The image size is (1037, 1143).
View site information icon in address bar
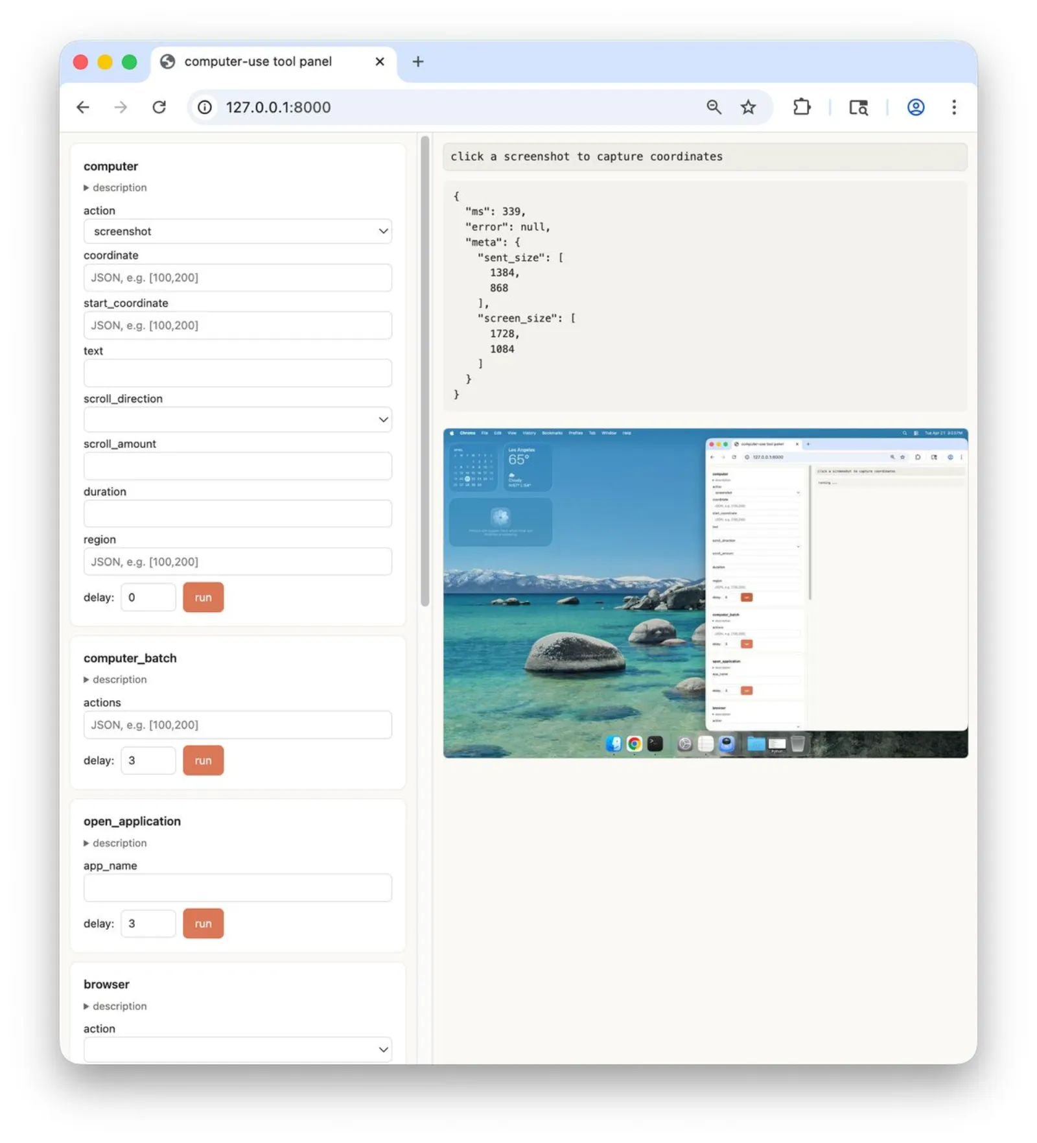[205, 107]
